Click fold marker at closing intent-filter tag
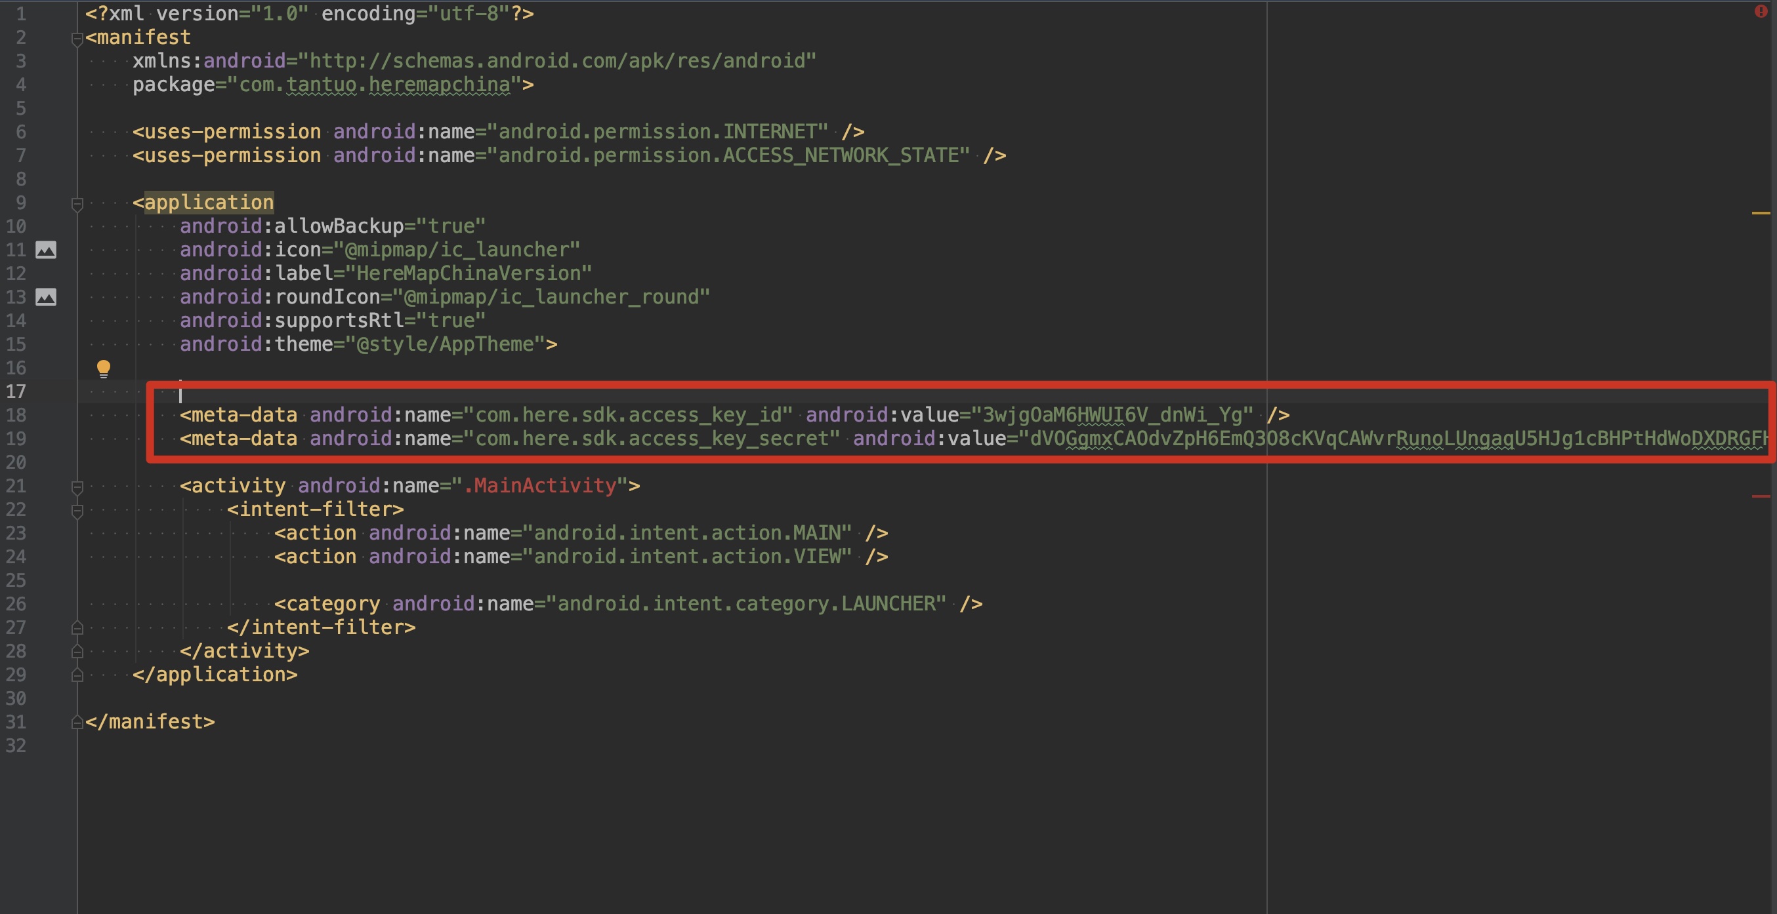This screenshot has width=1777, height=914. coord(77,628)
